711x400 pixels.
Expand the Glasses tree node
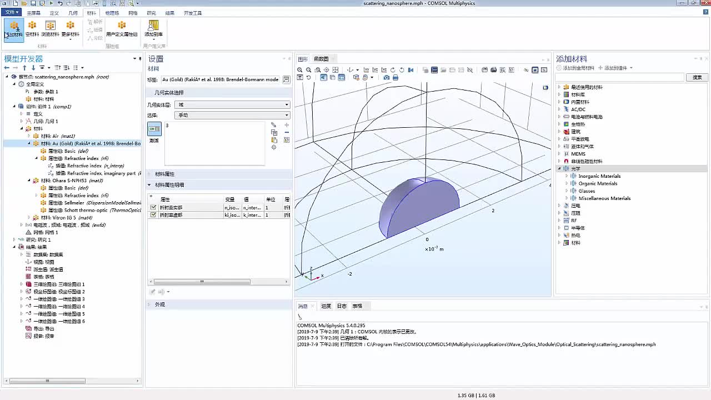point(567,191)
